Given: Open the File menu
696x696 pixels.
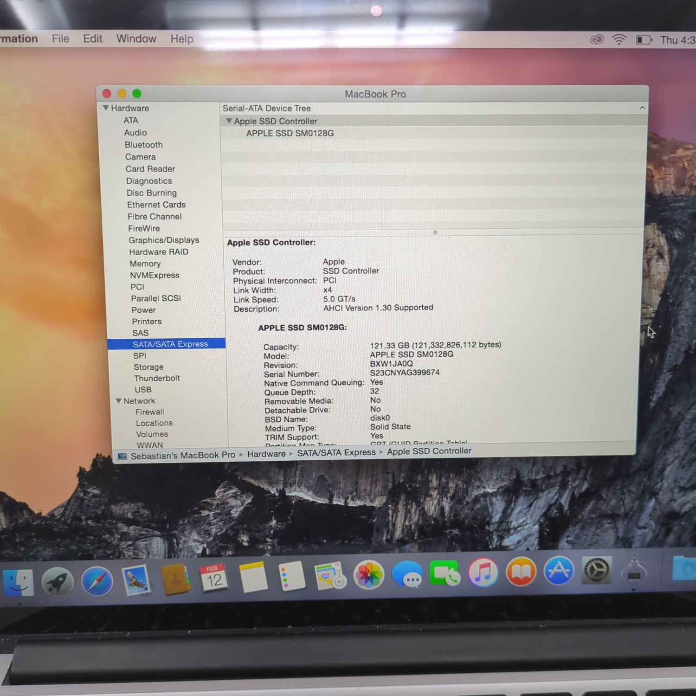Looking at the screenshot, I should click(60, 39).
